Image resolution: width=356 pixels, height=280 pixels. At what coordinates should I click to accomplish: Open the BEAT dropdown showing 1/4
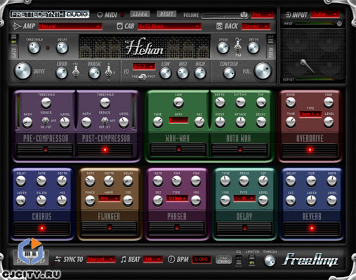[x=153, y=259]
